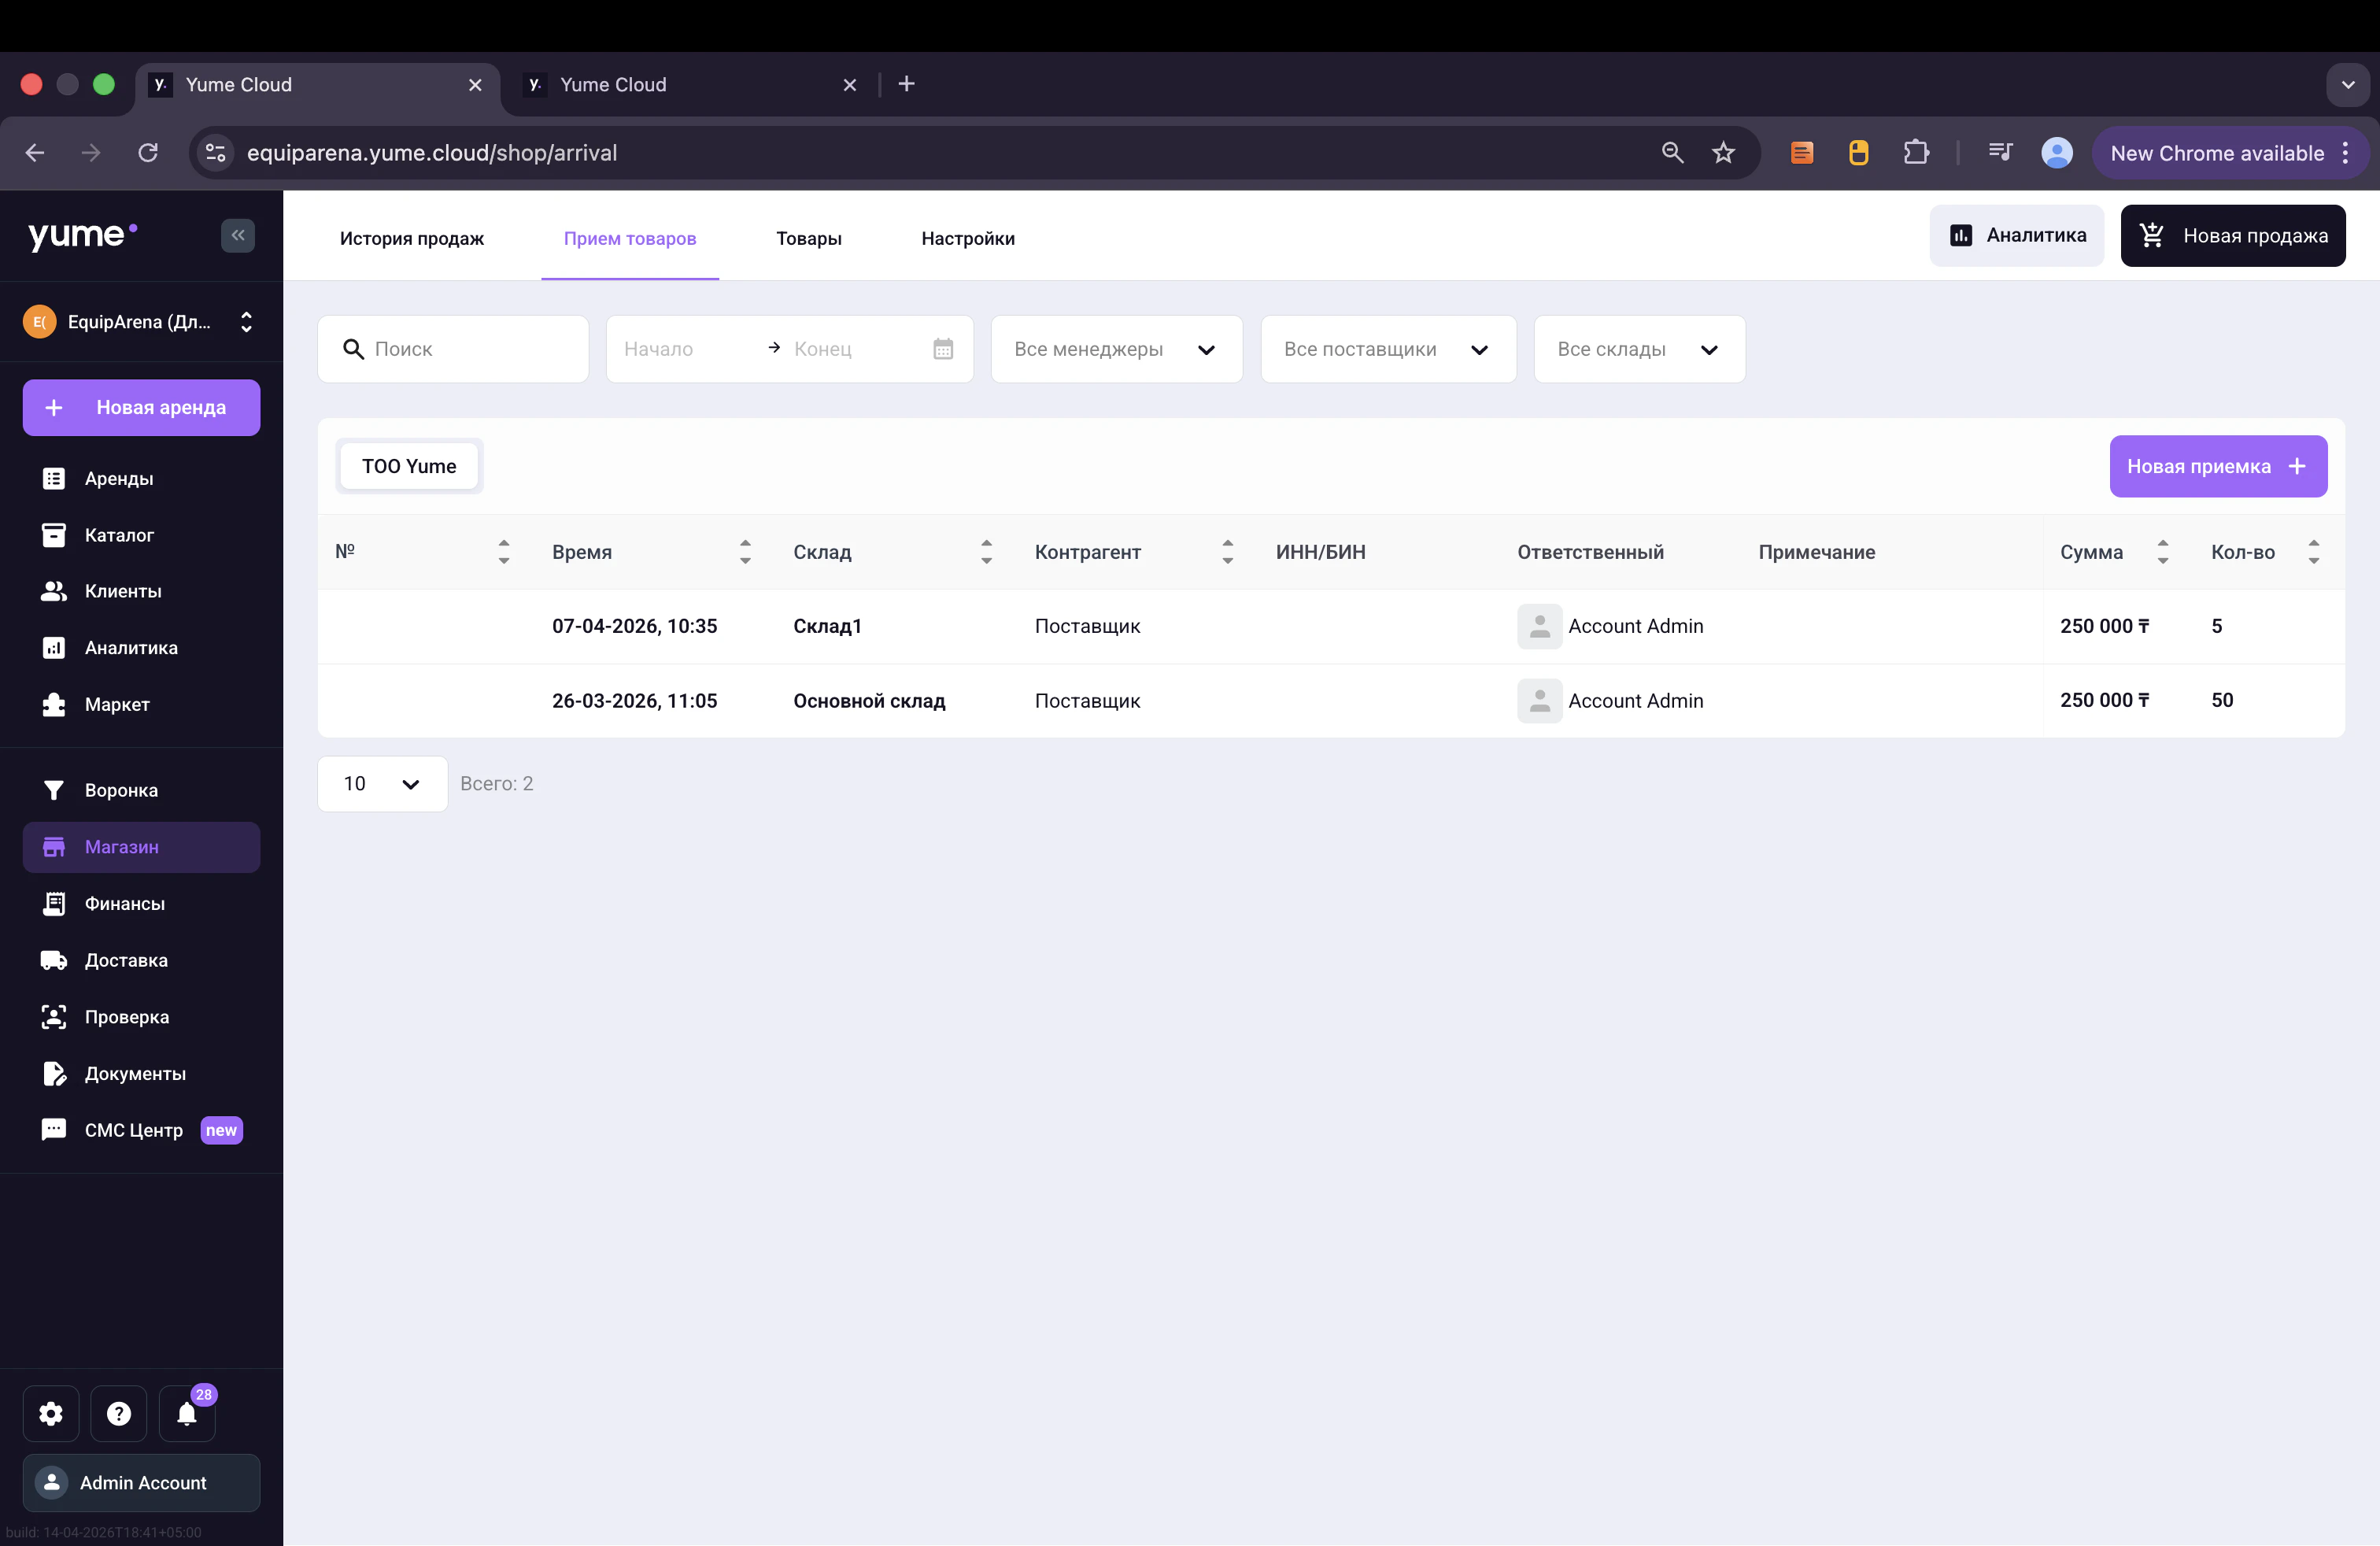Image resolution: width=2380 pixels, height=1546 pixels.
Task: Open Доставка from the sidebar
Action: pos(126,960)
